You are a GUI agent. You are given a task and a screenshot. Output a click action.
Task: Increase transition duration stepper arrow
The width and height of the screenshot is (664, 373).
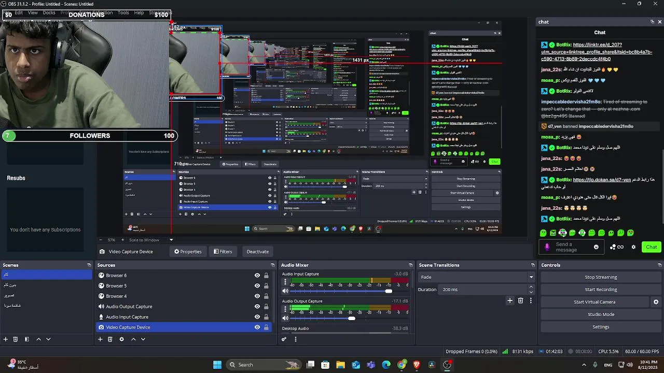coord(531,288)
